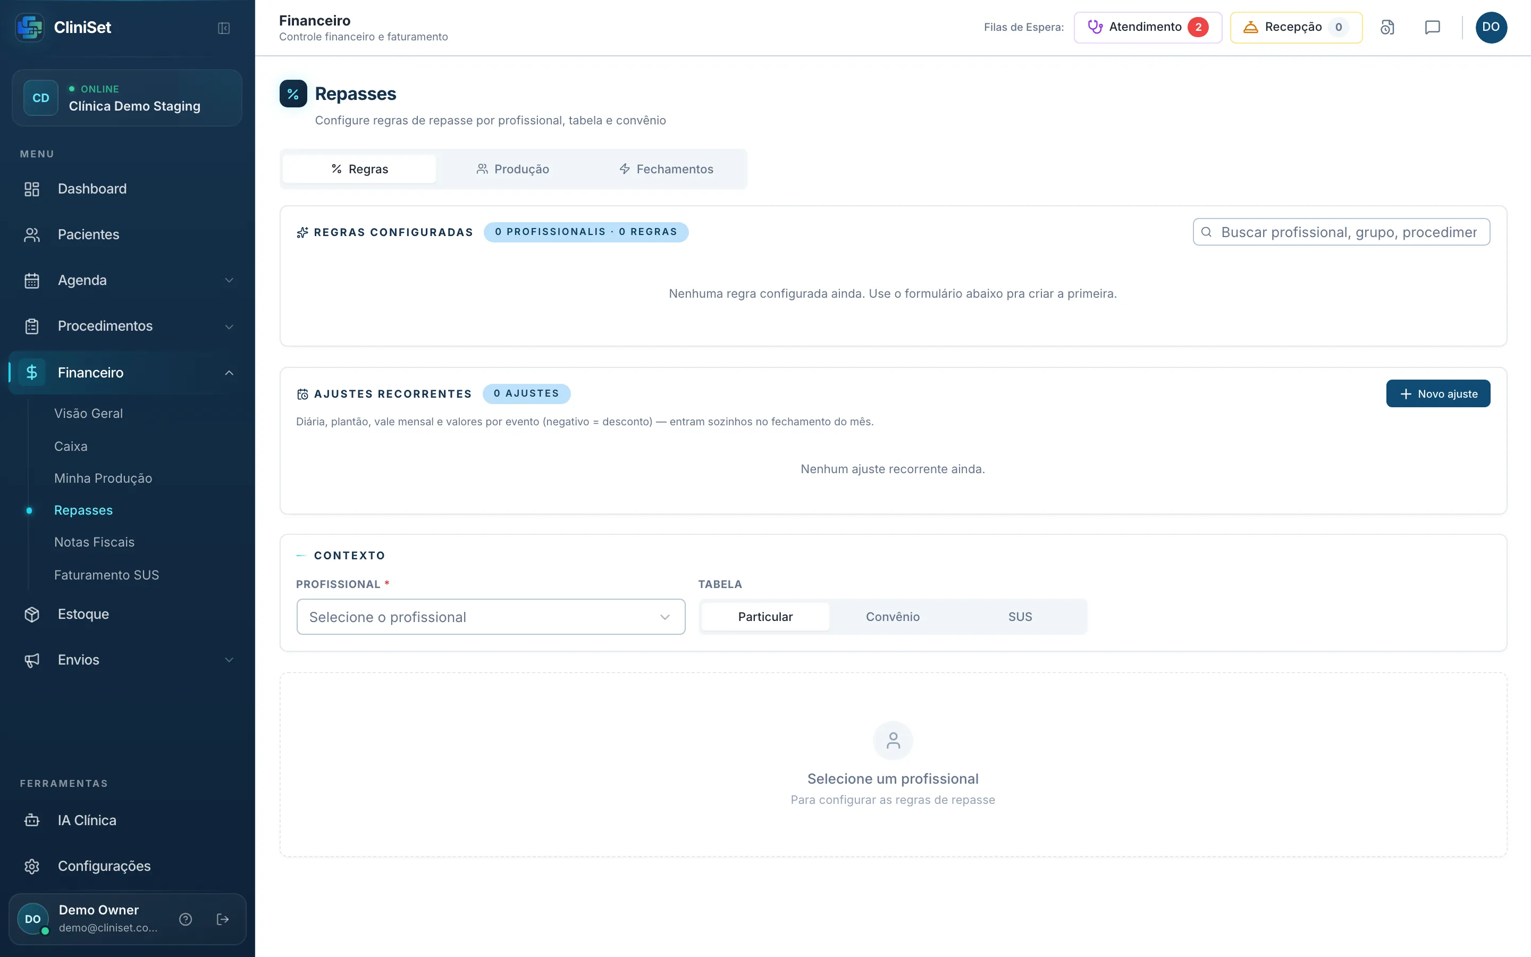Click the Procedimentos clipboard icon
This screenshot has width=1531, height=957.
(x=32, y=326)
